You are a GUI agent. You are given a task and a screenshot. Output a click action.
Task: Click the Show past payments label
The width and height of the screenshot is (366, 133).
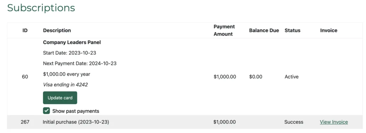[76, 111]
